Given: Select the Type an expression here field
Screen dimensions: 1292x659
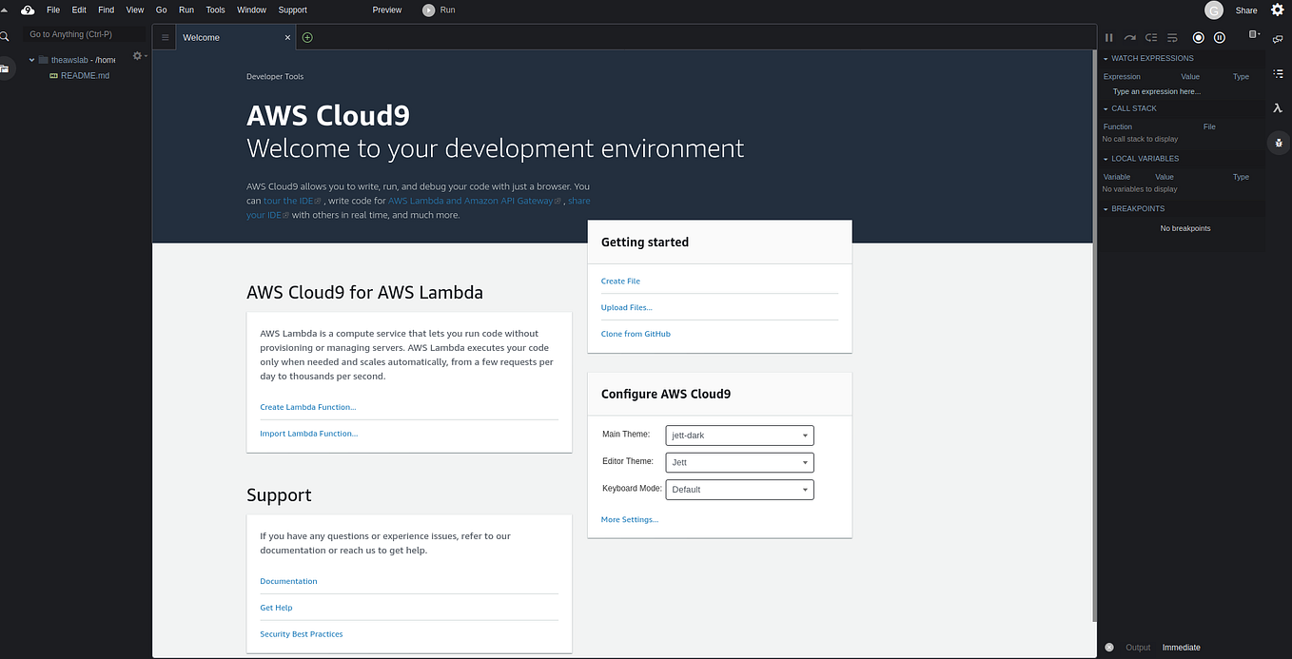Looking at the screenshot, I should click(1157, 91).
